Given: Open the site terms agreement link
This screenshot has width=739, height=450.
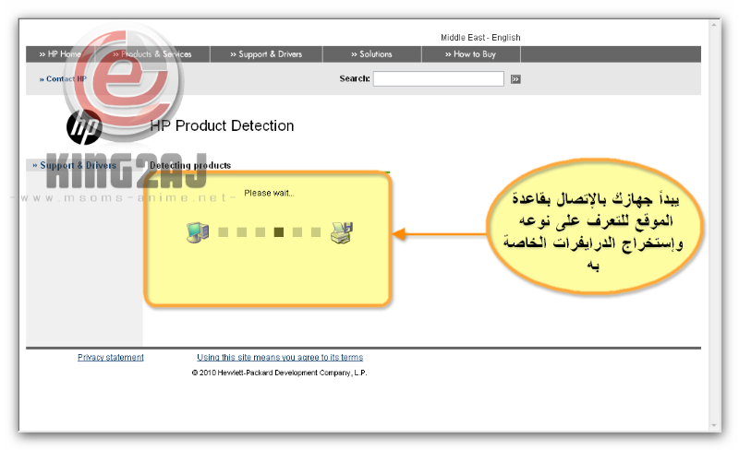Looking at the screenshot, I should [x=280, y=358].
